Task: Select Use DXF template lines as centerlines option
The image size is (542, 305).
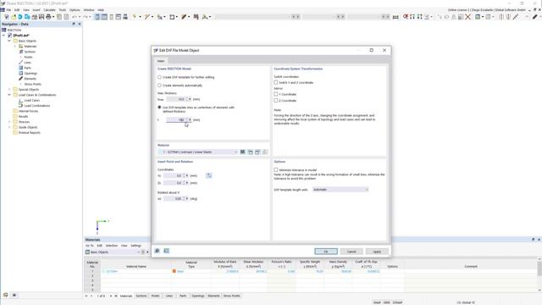Action: [159, 108]
